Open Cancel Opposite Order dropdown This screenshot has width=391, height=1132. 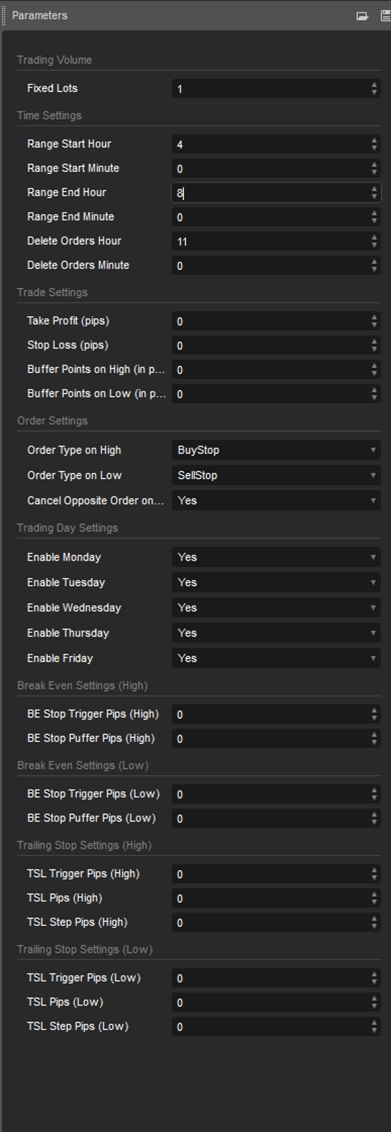(275, 501)
